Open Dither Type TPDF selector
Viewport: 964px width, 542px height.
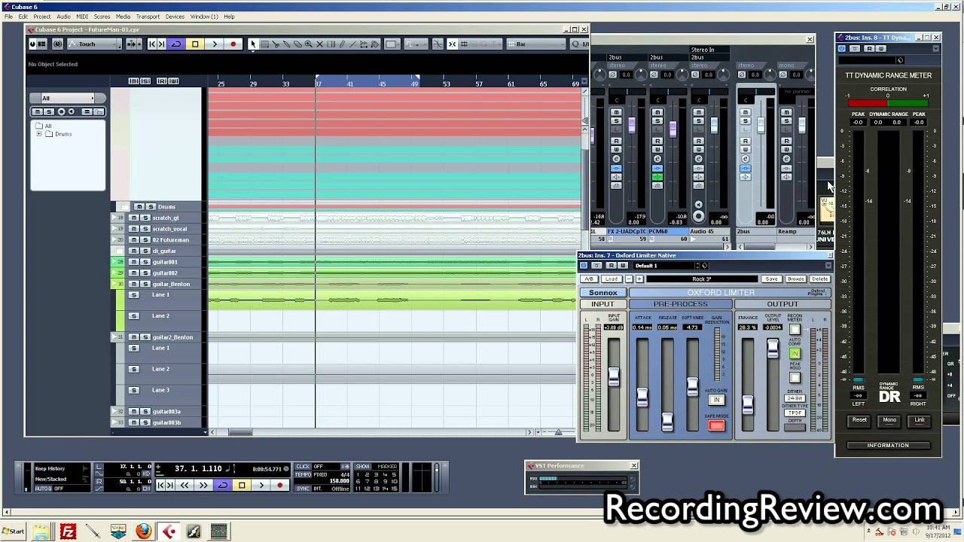pyautogui.click(x=795, y=413)
